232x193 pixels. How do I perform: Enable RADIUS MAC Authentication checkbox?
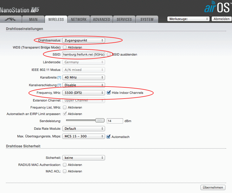click(65, 165)
